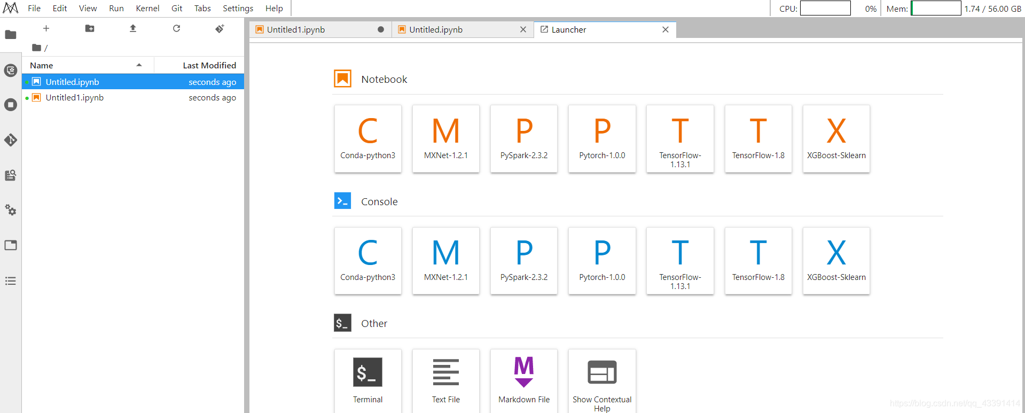Open TensorFlow-1.8 console
This screenshot has height=413, width=1025.
758,261
